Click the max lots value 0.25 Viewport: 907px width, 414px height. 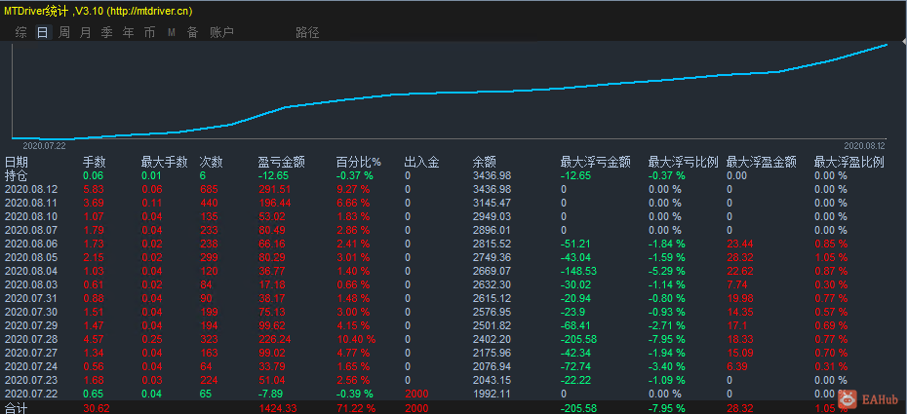coord(151,340)
